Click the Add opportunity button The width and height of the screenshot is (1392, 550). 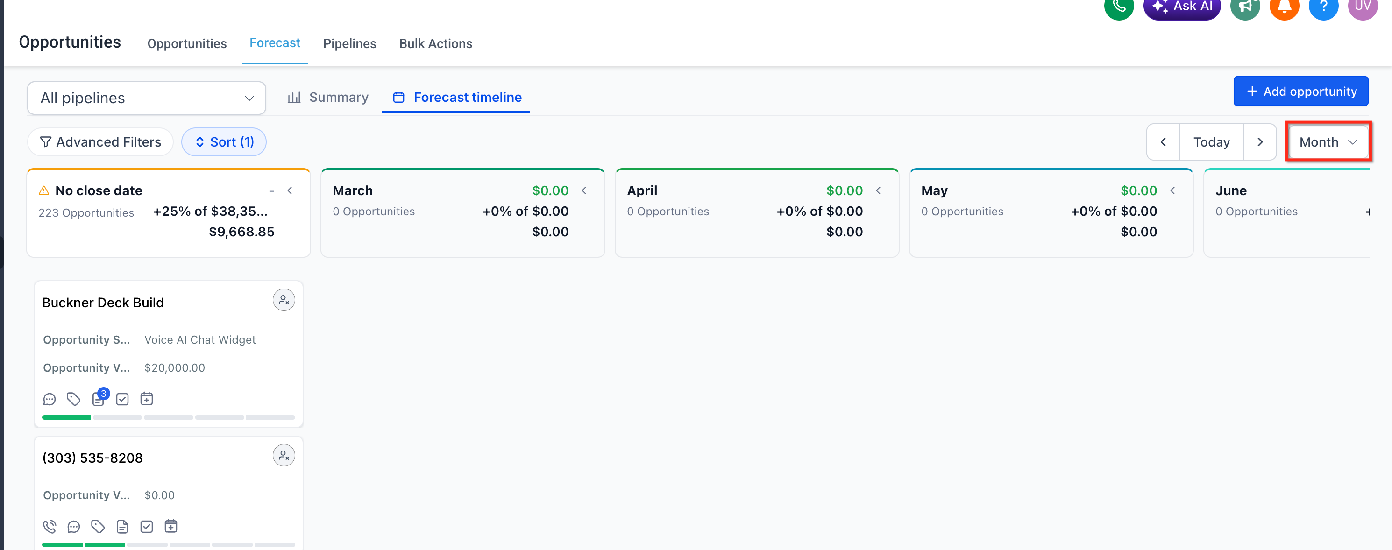point(1300,92)
